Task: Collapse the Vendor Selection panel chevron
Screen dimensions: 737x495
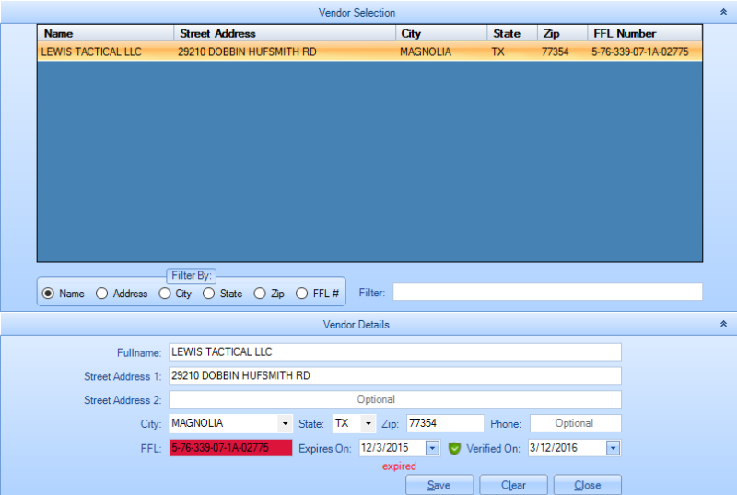Action: point(723,12)
